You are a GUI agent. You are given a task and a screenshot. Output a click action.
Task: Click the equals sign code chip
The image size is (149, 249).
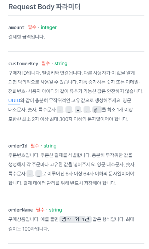[x=78, y=110]
